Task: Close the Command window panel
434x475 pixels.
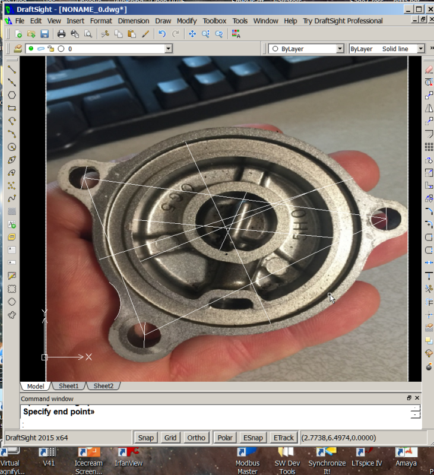Action: pyautogui.click(x=417, y=398)
